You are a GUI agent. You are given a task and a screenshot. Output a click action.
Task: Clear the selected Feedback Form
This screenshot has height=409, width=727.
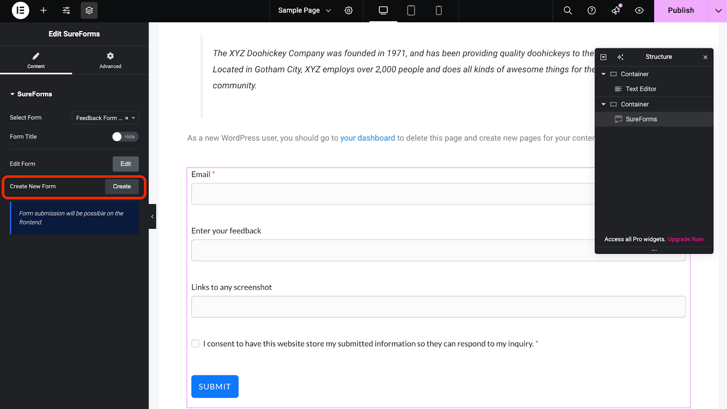127,118
